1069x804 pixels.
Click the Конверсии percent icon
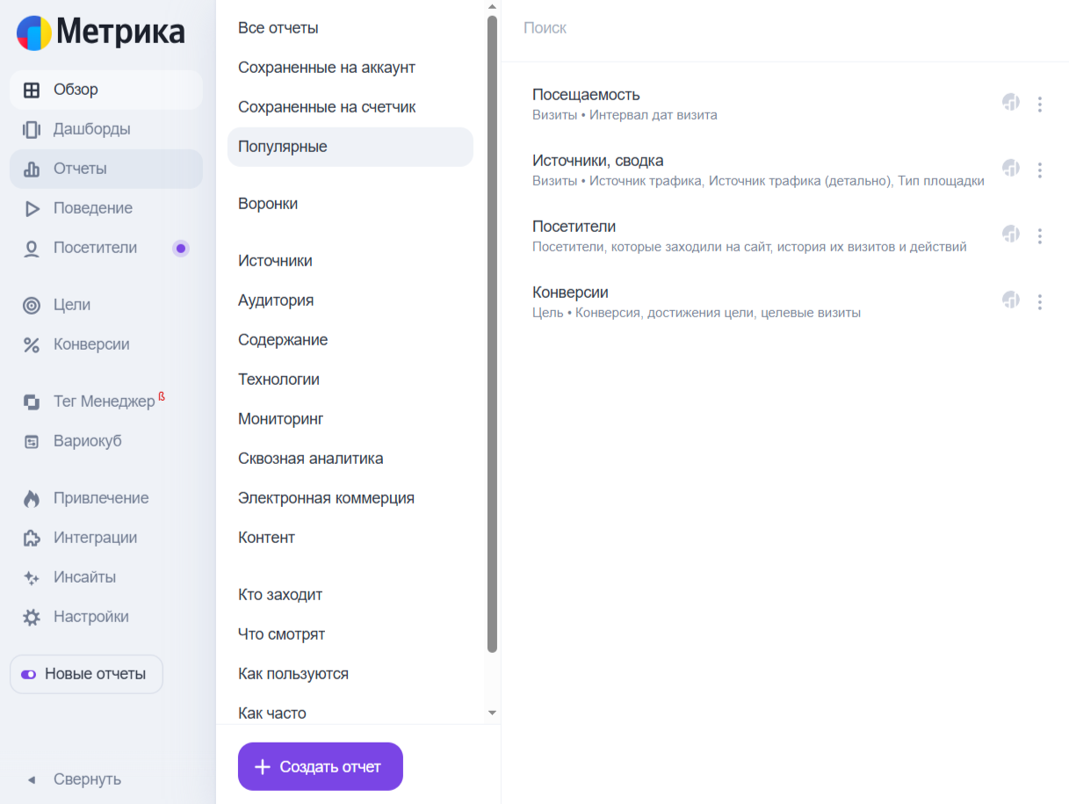32,344
